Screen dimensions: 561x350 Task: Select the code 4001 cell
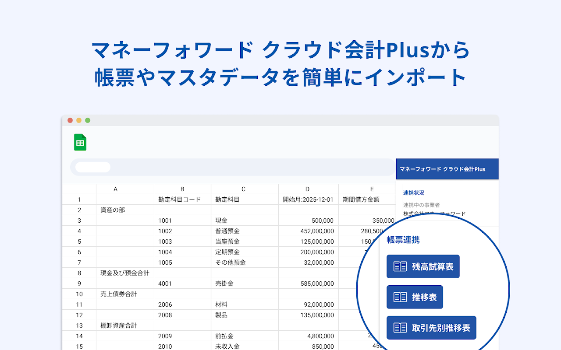182,283
